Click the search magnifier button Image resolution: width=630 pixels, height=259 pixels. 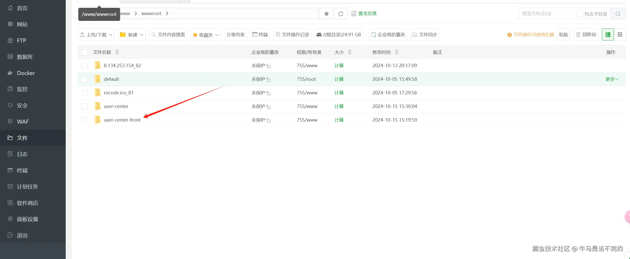[x=618, y=14]
